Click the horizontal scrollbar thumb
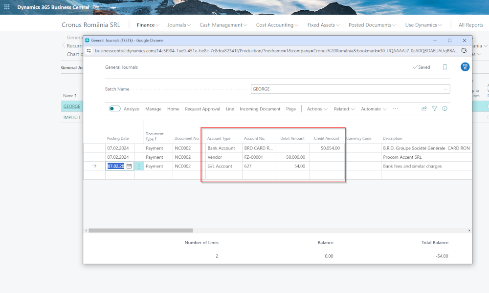 point(141,230)
